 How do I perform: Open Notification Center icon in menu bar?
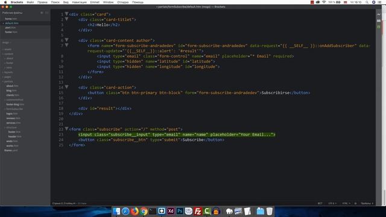click(x=379, y=2)
